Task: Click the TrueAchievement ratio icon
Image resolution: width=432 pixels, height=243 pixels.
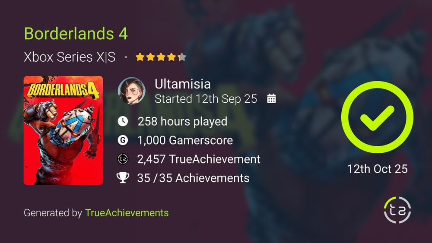Action: (123, 159)
